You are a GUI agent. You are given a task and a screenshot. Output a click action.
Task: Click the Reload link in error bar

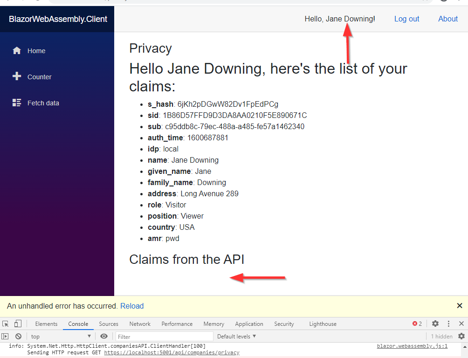(132, 306)
